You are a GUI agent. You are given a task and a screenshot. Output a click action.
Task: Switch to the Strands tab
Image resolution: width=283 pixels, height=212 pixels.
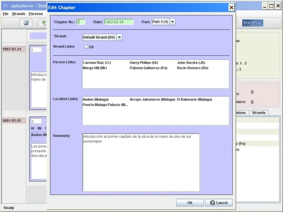[x=259, y=113]
